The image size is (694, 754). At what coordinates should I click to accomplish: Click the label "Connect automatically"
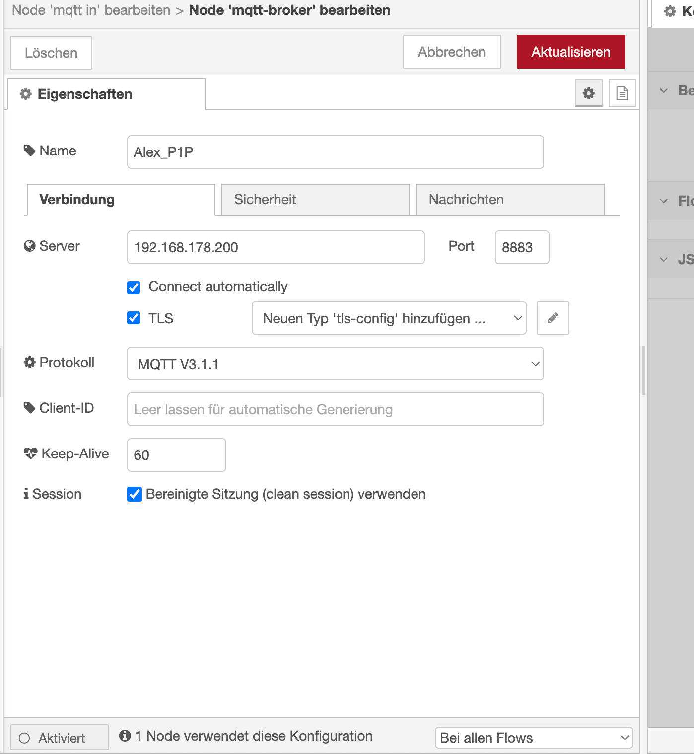pos(218,287)
